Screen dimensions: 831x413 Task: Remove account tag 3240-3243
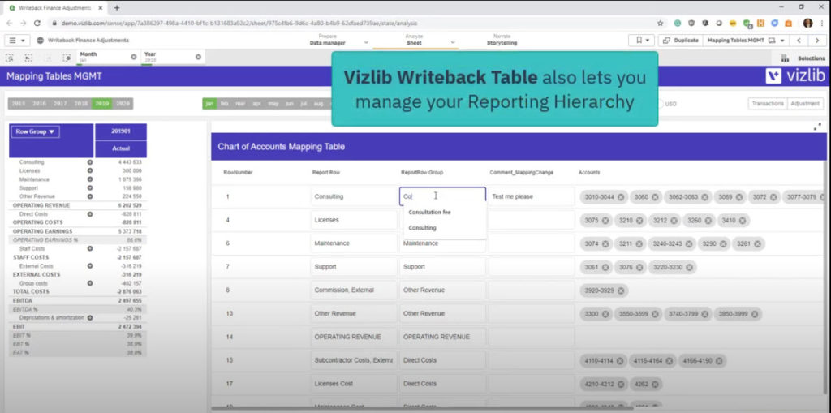pos(688,243)
